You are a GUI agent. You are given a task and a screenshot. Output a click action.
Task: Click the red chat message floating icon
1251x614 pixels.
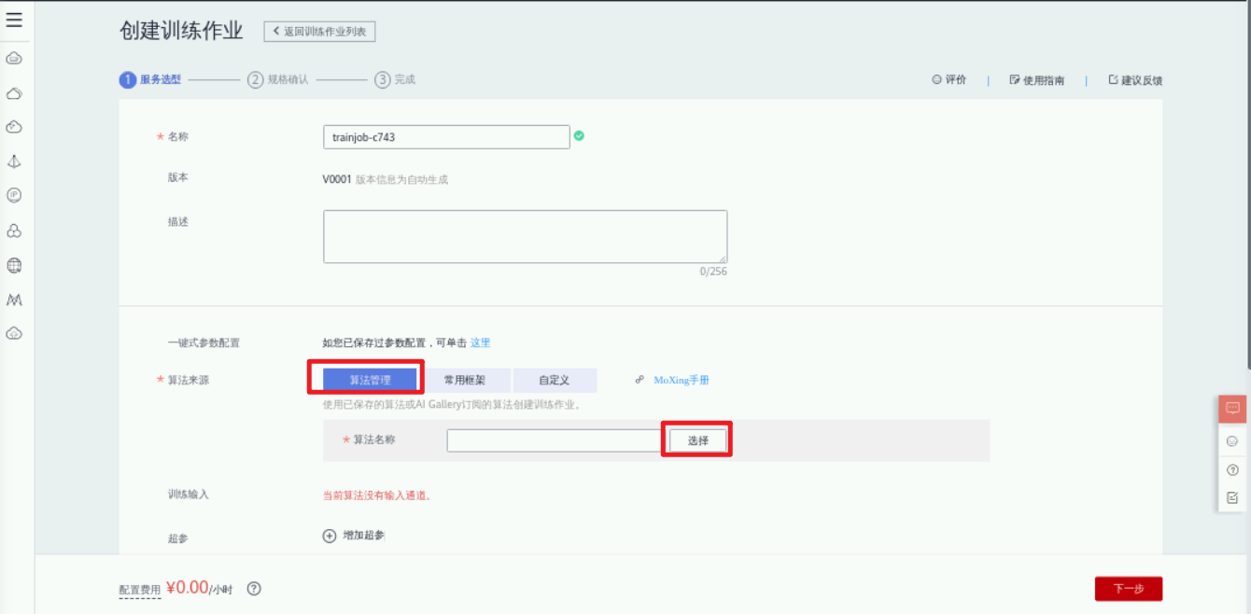coord(1232,409)
